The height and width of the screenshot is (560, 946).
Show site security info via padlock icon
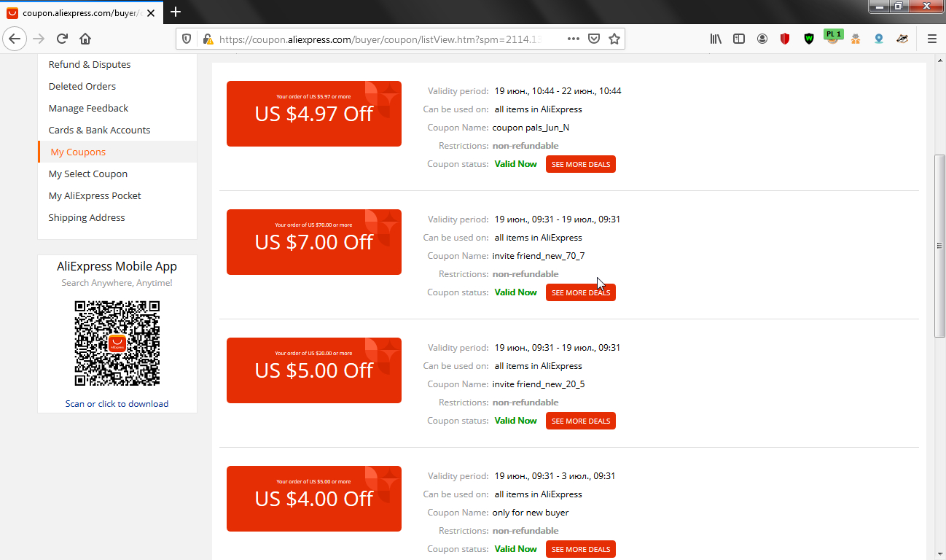pyautogui.click(x=208, y=39)
